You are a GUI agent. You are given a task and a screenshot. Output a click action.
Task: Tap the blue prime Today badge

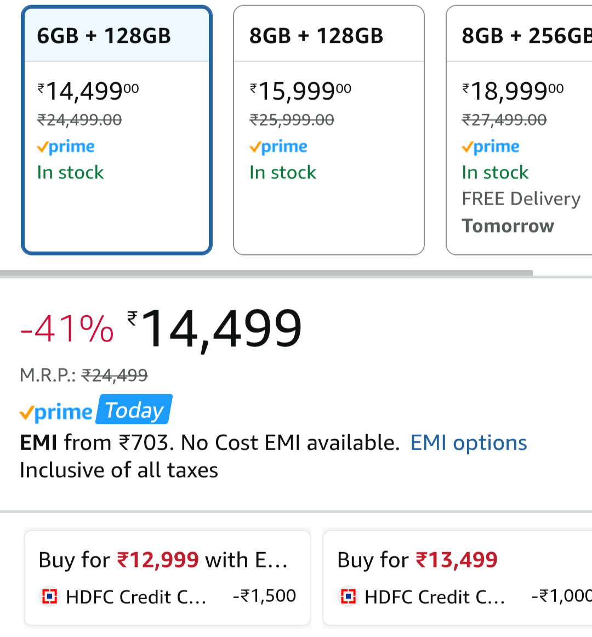[x=134, y=410]
